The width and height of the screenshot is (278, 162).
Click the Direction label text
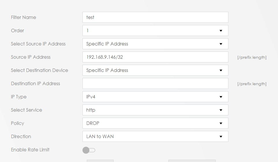pyautogui.click(x=21, y=136)
